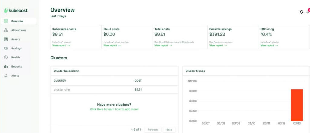The image size is (310, 133).
Task: Click the Reports bar chart icon
Action: pos(6,67)
